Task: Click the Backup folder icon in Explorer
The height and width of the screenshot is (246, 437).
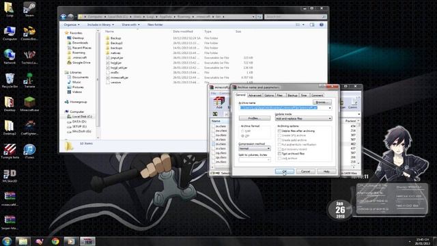Action: (108, 38)
